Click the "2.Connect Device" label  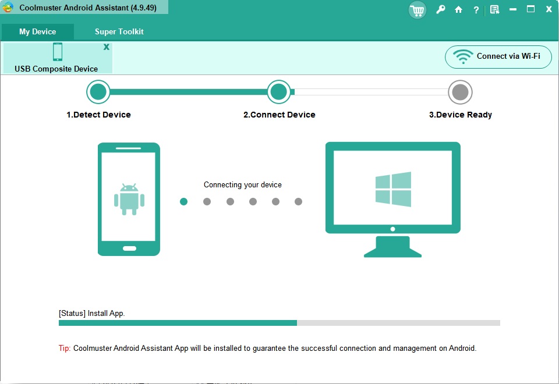pos(279,115)
